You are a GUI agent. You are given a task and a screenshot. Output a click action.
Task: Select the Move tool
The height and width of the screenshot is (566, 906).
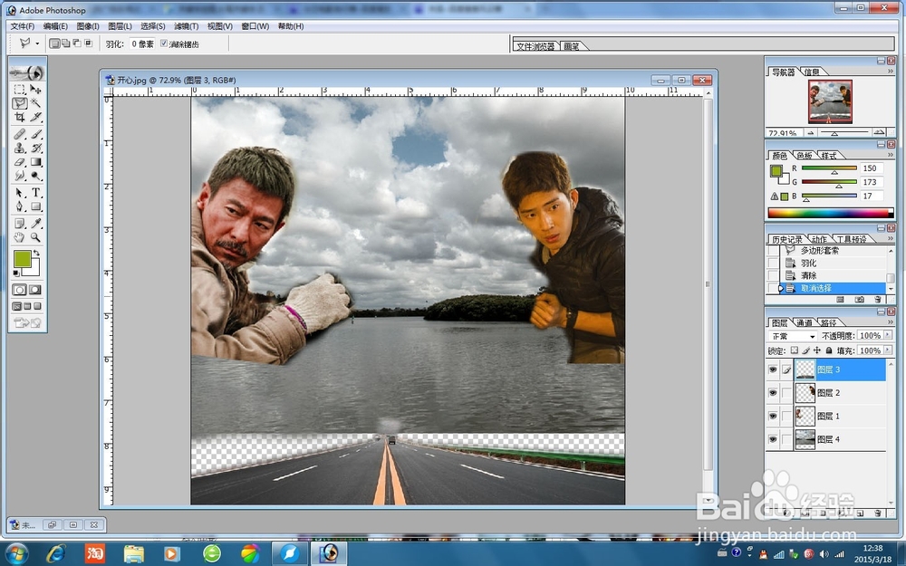[36, 89]
